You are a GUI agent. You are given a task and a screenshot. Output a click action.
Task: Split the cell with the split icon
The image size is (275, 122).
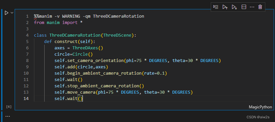point(244,7)
